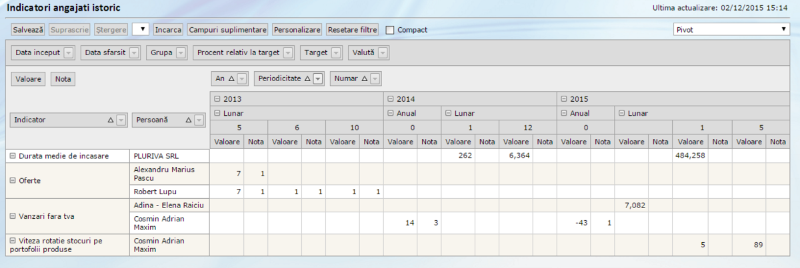
Task: Open filter arrow on Periodicitate field
Action: (x=318, y=78)
